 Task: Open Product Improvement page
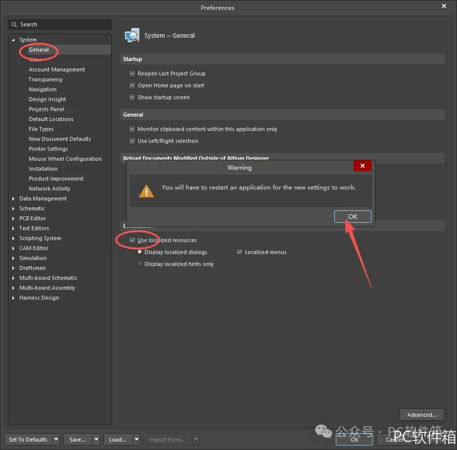pyautogui.click(x=56, y=179)
